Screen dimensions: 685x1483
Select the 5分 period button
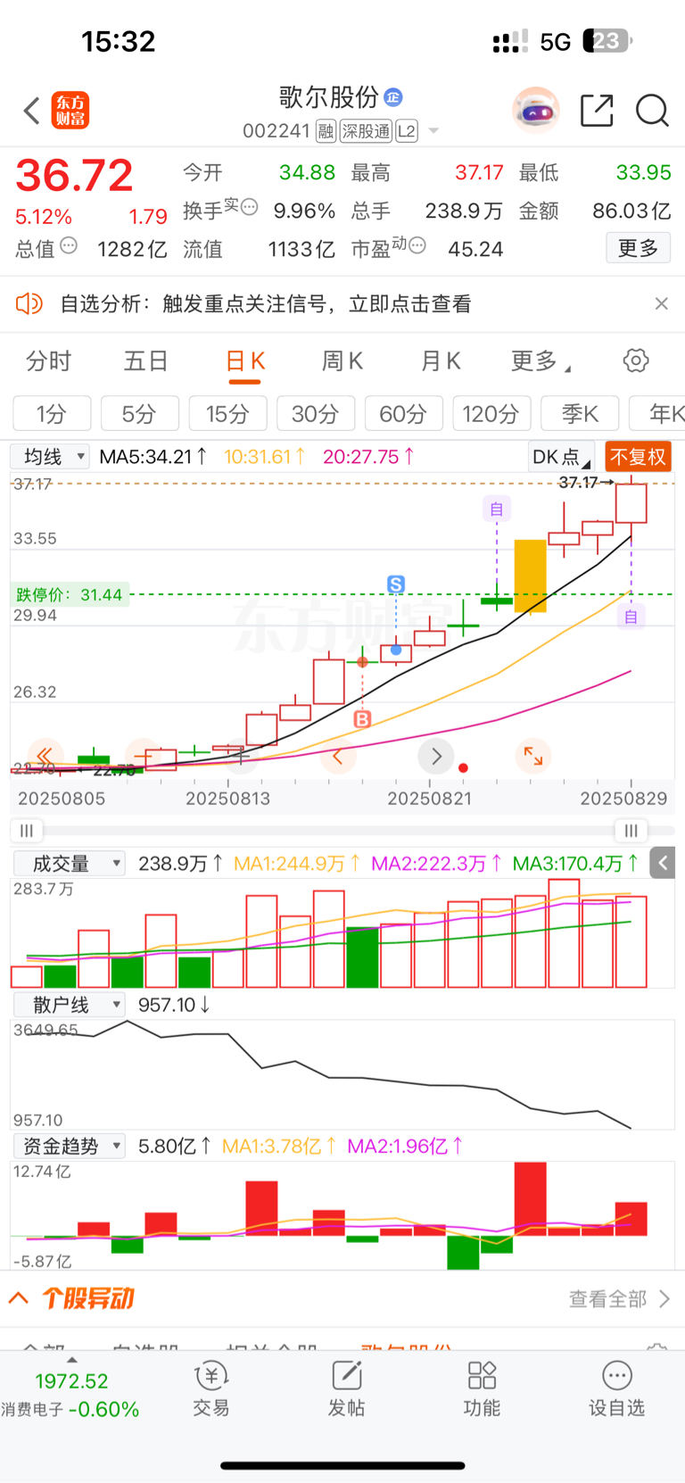pyautogui.click(x=139, y=414)
